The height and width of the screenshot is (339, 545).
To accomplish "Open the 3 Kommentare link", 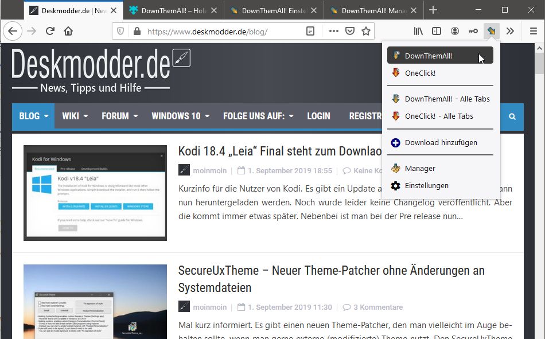I will (x=378, y=307).
